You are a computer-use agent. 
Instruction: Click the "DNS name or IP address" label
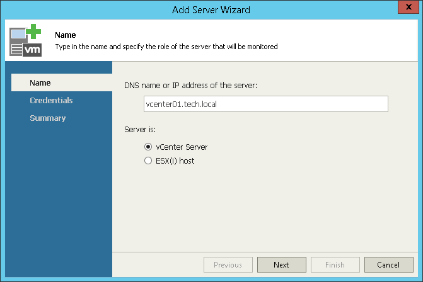(x=191, y=85)
